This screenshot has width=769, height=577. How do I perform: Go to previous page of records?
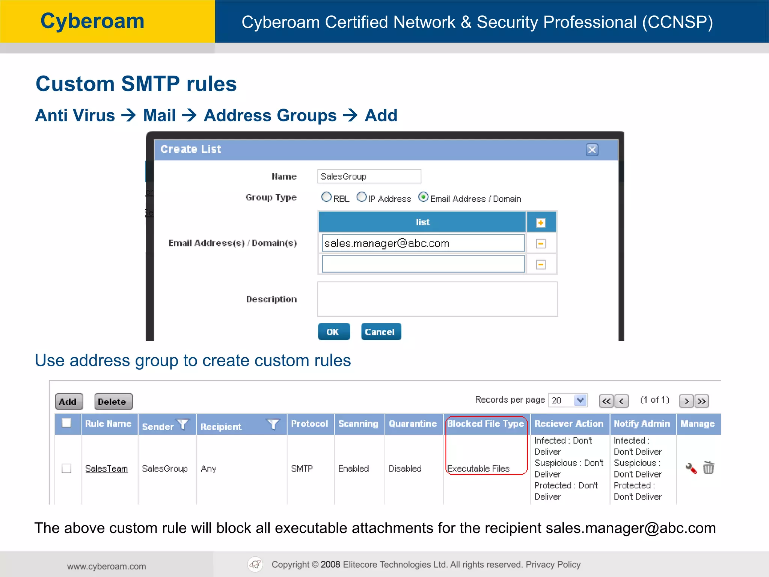pos(621,401)
